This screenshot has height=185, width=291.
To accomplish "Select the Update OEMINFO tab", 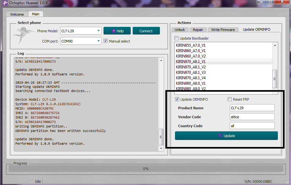I will click(x=256, y=29).
